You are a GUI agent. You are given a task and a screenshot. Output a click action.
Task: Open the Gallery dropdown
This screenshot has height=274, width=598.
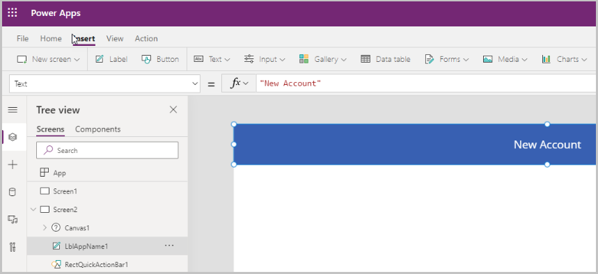tap(322, 59)
